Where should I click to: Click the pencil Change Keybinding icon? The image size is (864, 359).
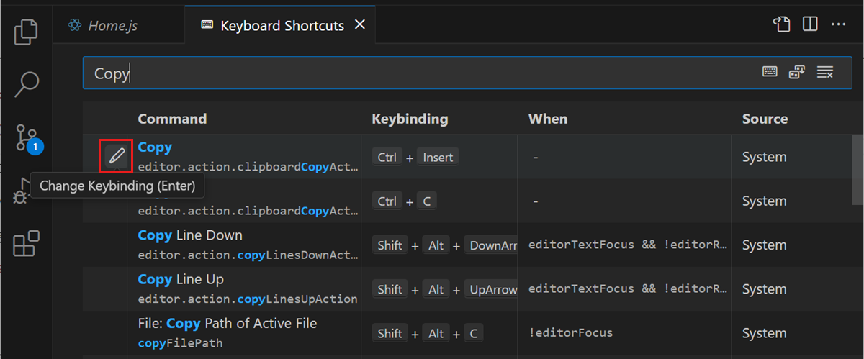(x=116, y=156)
